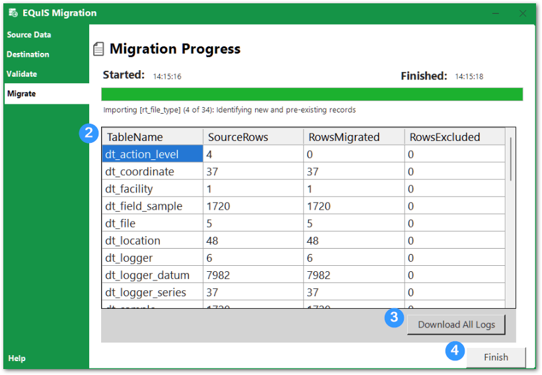
Task: Select the Migrate step
Action: coord(47,94)
